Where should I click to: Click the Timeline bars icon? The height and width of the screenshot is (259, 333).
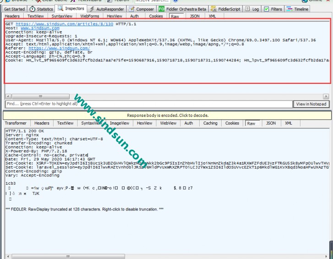[x=289, y=9]
